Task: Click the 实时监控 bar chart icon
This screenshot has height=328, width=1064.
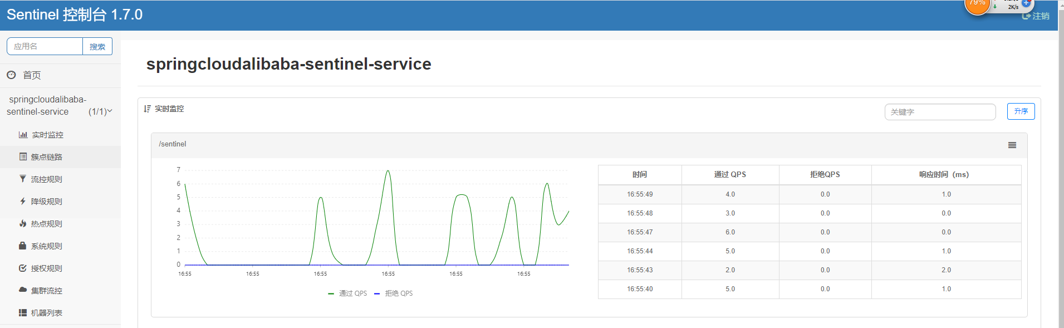Action: click(x=23, y=135)
